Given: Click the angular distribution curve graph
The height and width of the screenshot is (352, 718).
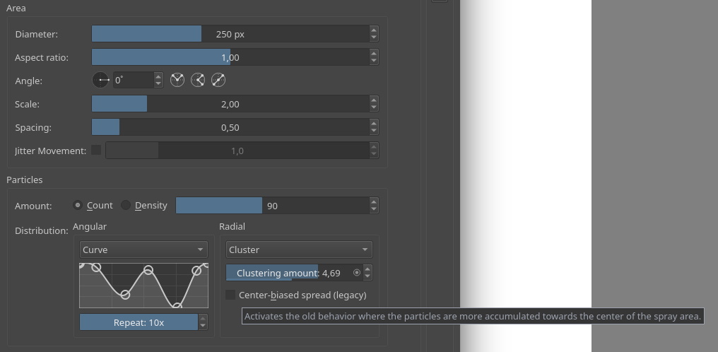Looking at the screenshot, I should [143, 285].
